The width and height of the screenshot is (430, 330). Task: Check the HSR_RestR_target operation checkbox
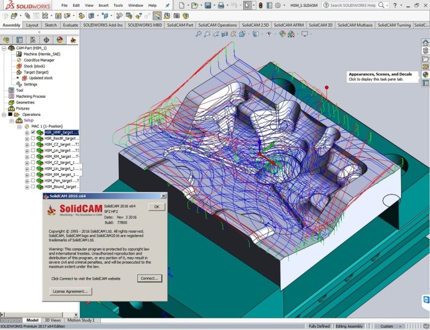[33, 139]
